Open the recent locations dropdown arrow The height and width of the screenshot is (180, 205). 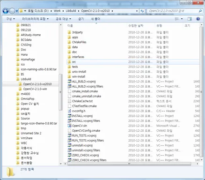coord(17,11)
